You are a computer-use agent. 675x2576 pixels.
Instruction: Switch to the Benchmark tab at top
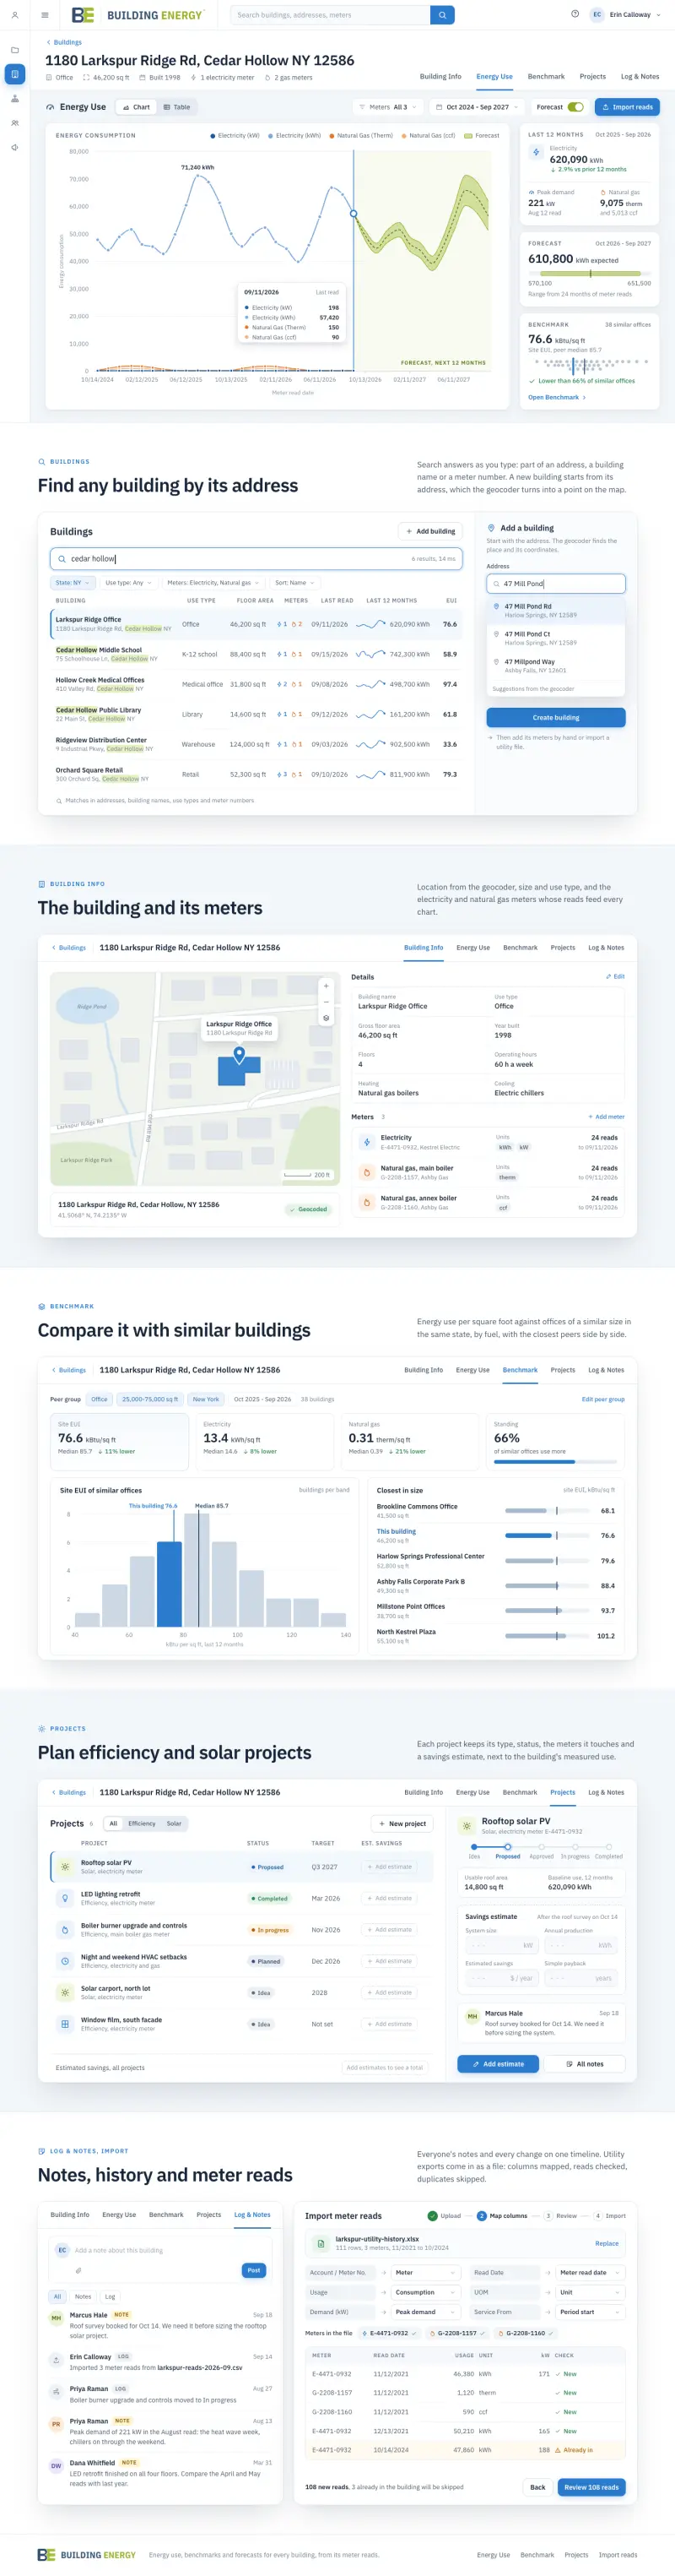[546, 76]
